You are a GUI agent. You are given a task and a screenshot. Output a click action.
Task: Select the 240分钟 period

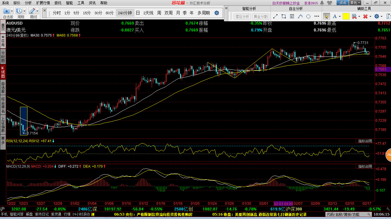125,13
